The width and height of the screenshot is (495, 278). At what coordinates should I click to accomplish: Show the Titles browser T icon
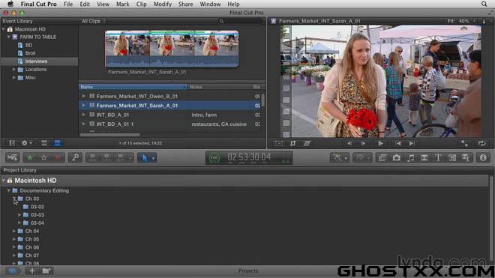pyautogui.click(x=438, y=157)
